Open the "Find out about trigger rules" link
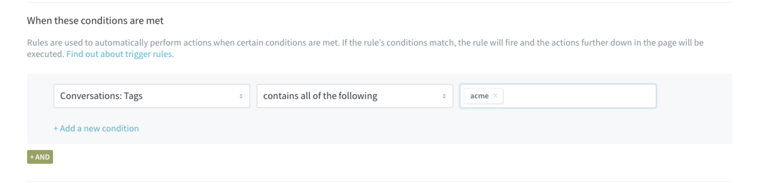 (119, 54)
